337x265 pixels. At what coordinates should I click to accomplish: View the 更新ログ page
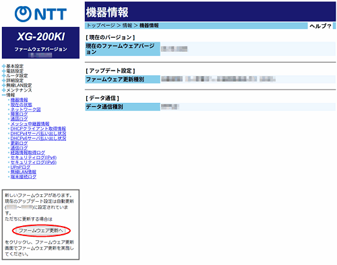point(19,143)
